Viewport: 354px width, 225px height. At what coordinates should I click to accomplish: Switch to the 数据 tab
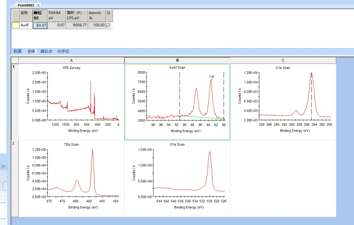[x=17, y=51]
